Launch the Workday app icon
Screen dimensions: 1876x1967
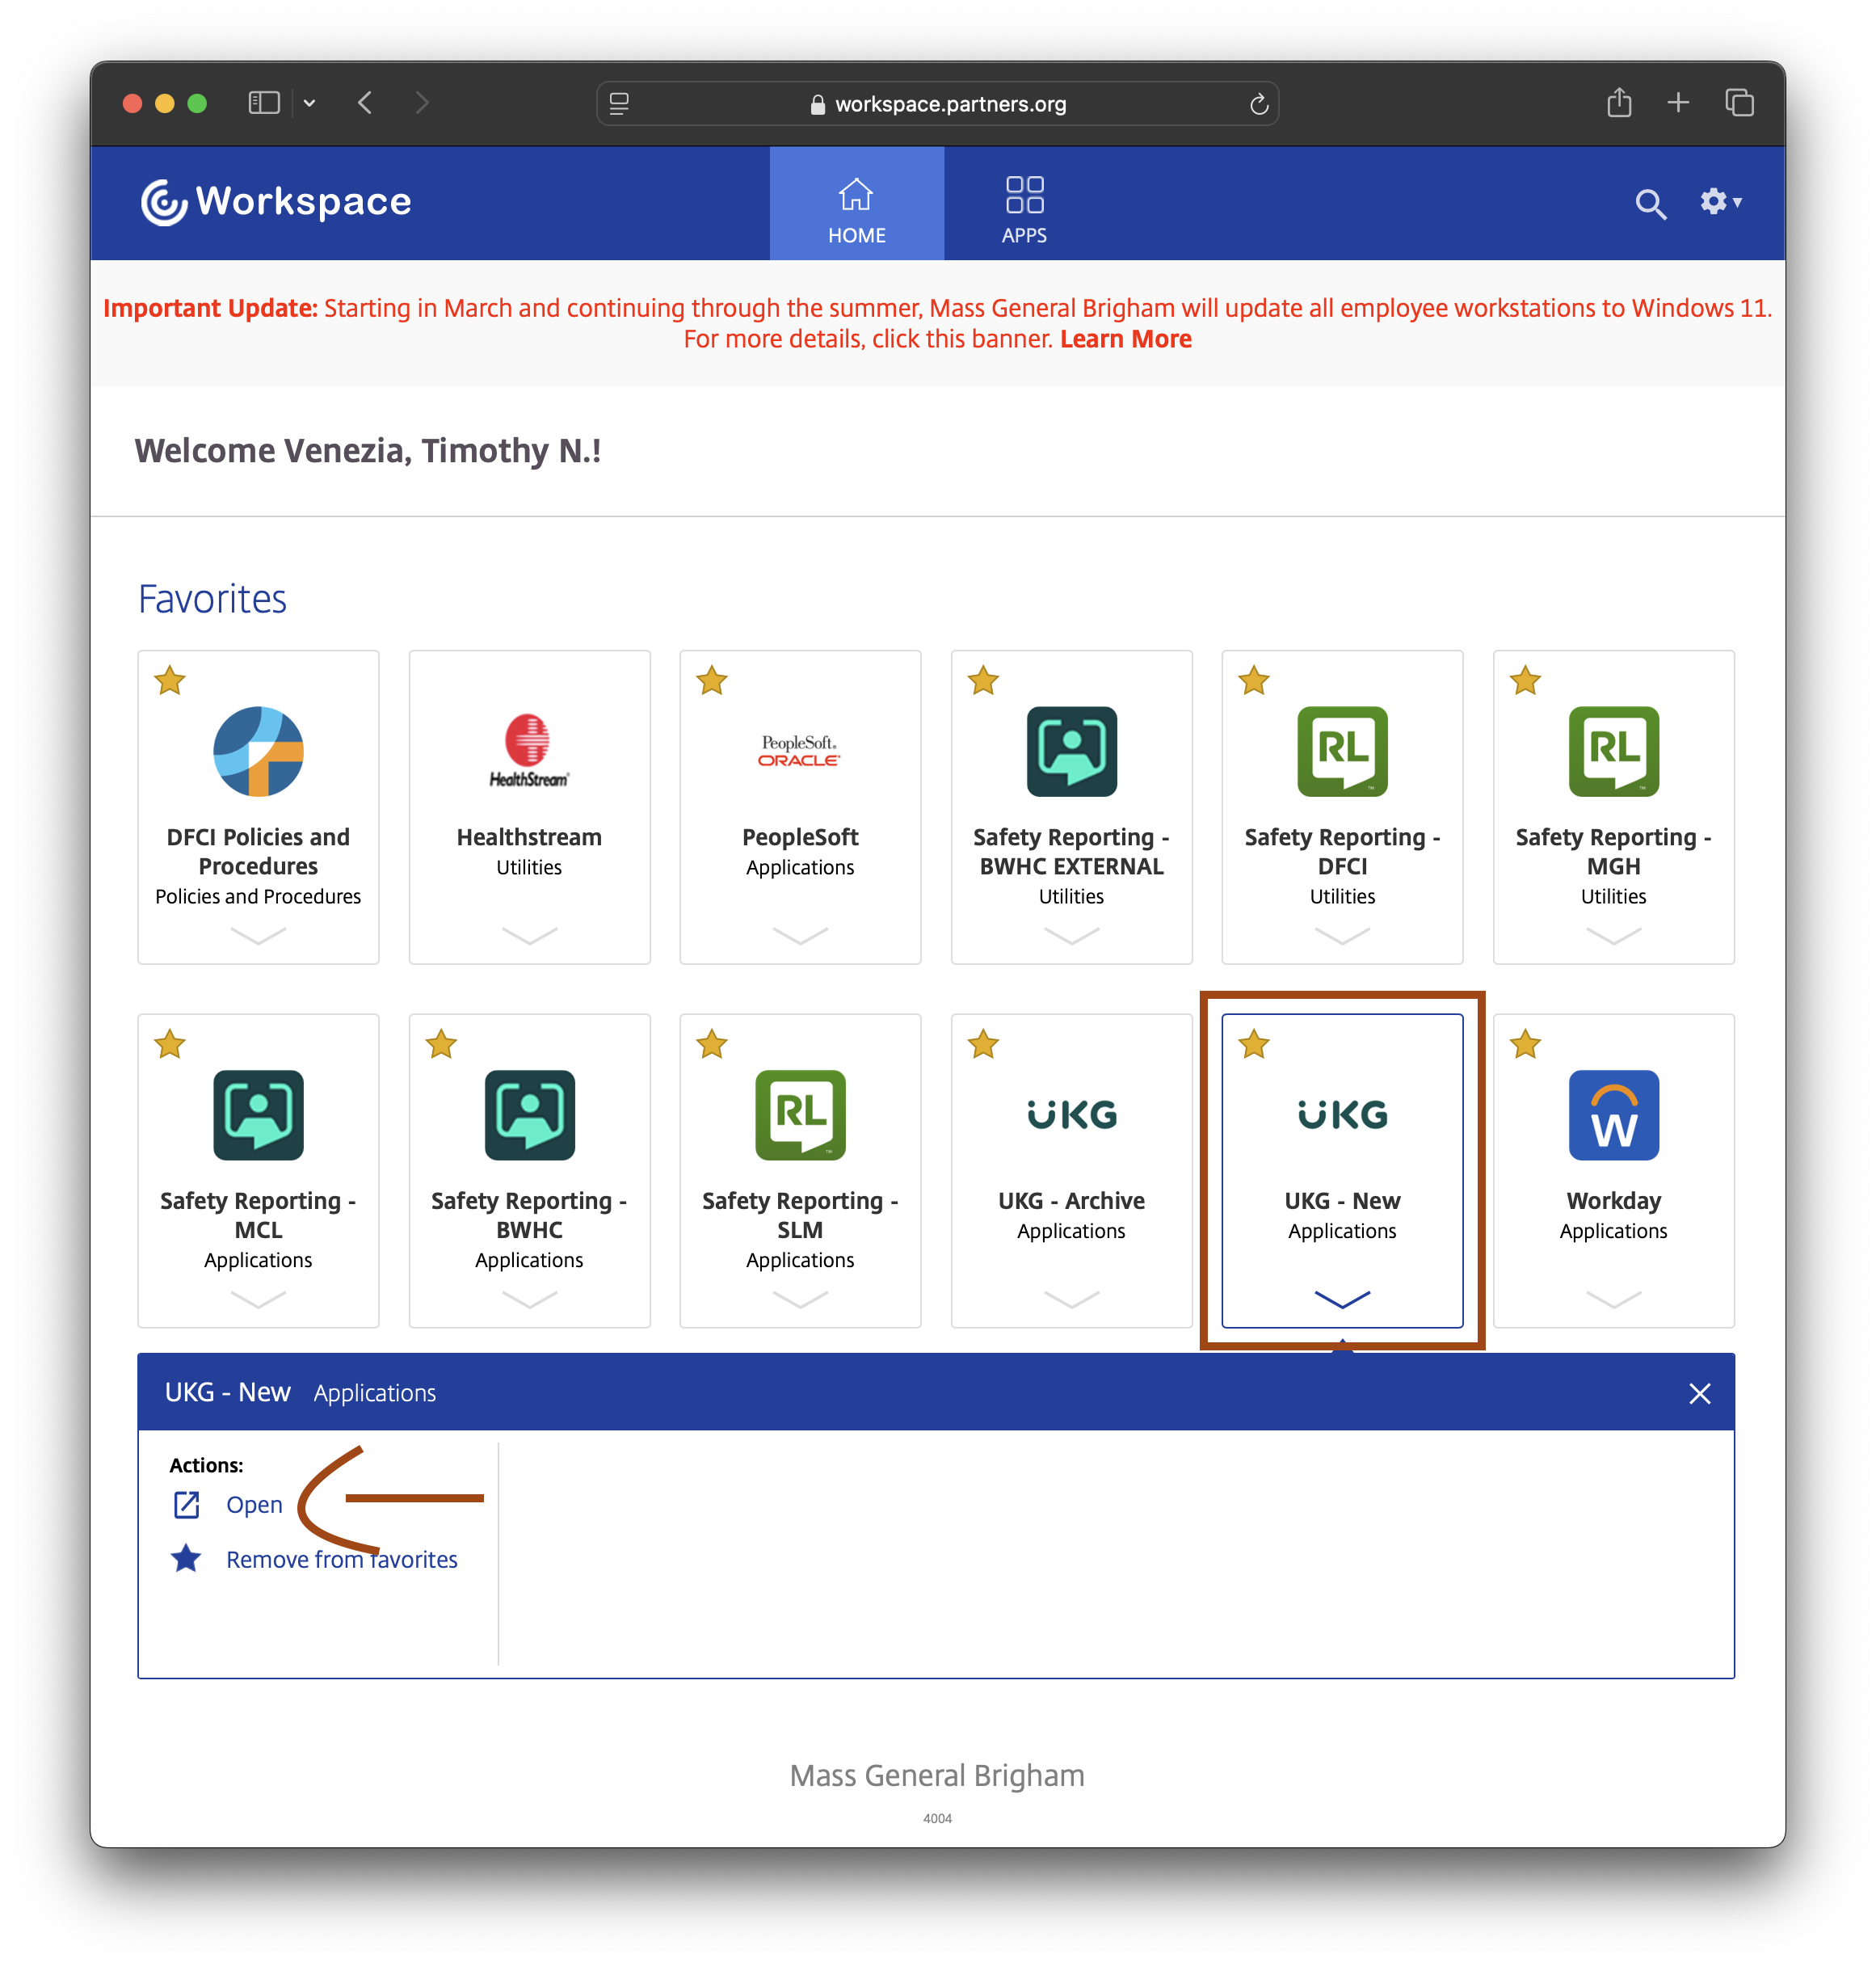pos(1613,1115)
